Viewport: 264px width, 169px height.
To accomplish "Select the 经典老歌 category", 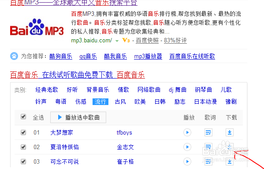I will tap(47, 90).
